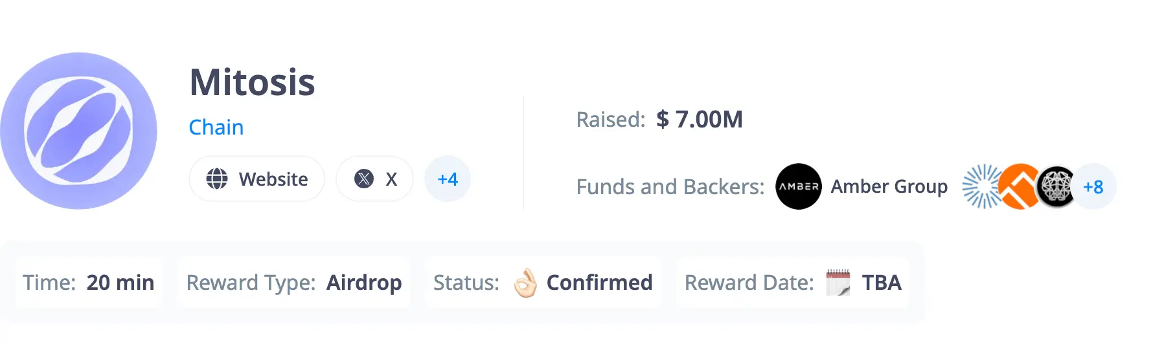1175x352 pixels.
Task: Click the calendar icon beside TBA
Action: click(x=838, y=283)
